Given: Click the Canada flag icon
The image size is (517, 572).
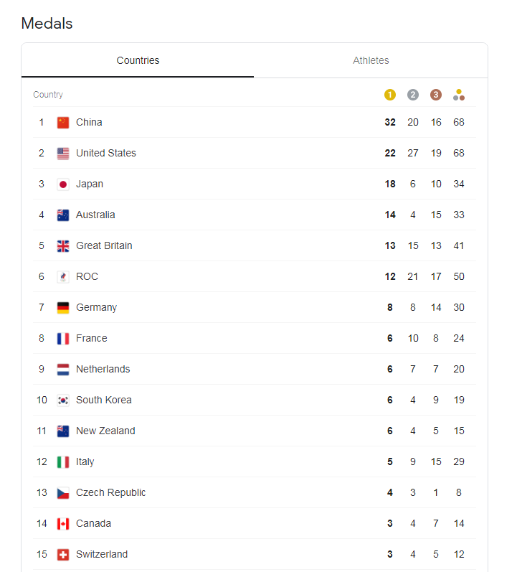Looking at the screenshot, I should 63,524.
